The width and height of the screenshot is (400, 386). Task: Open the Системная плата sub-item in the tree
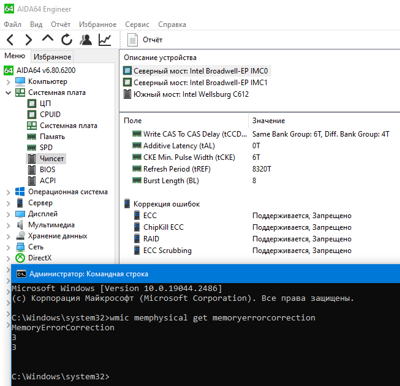tap(69, 126)
